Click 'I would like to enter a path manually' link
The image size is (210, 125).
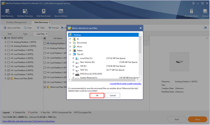point(125,83)
